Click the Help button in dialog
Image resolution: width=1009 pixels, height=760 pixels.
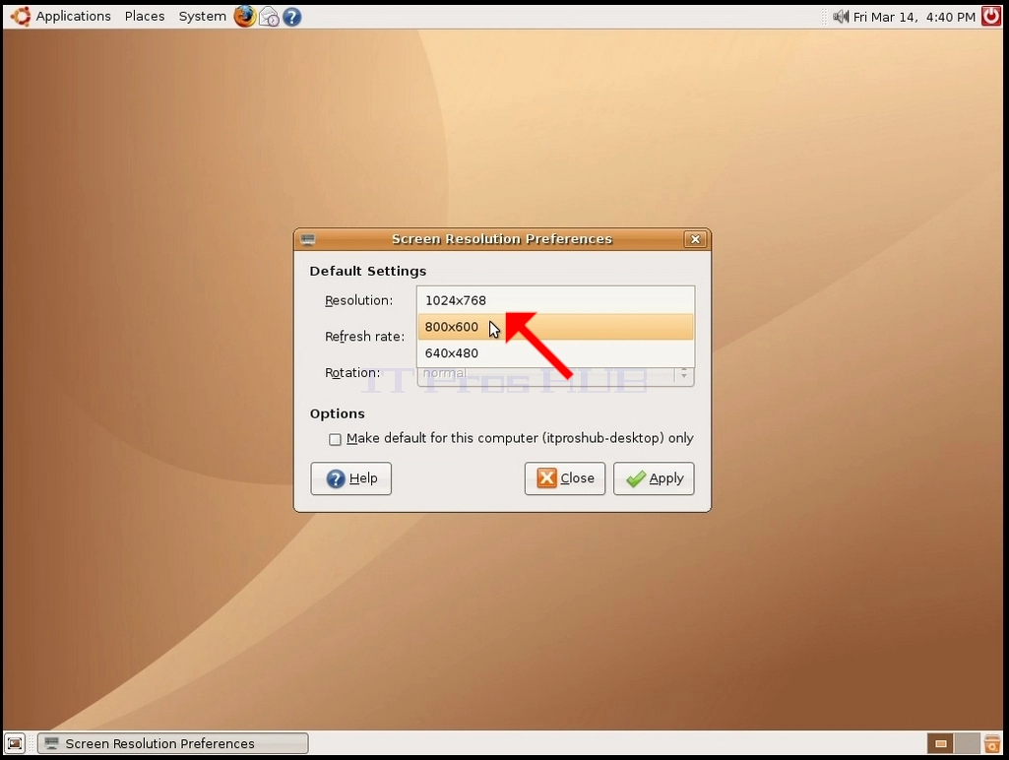350,478
